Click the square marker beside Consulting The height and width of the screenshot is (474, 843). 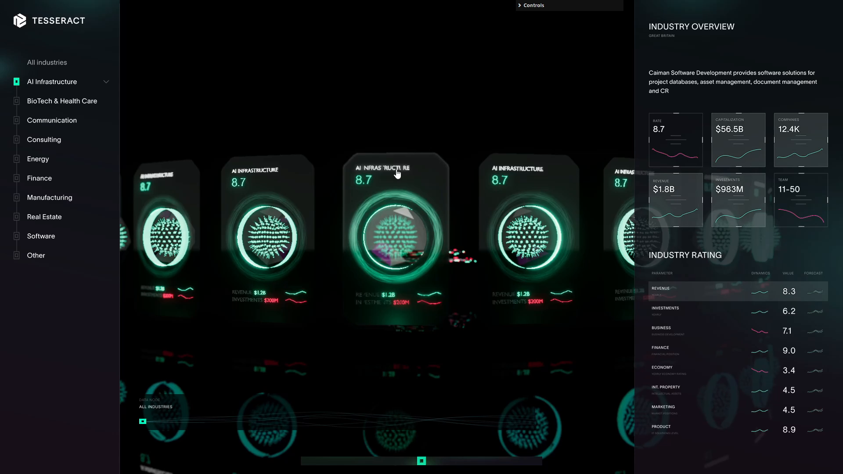16,140
